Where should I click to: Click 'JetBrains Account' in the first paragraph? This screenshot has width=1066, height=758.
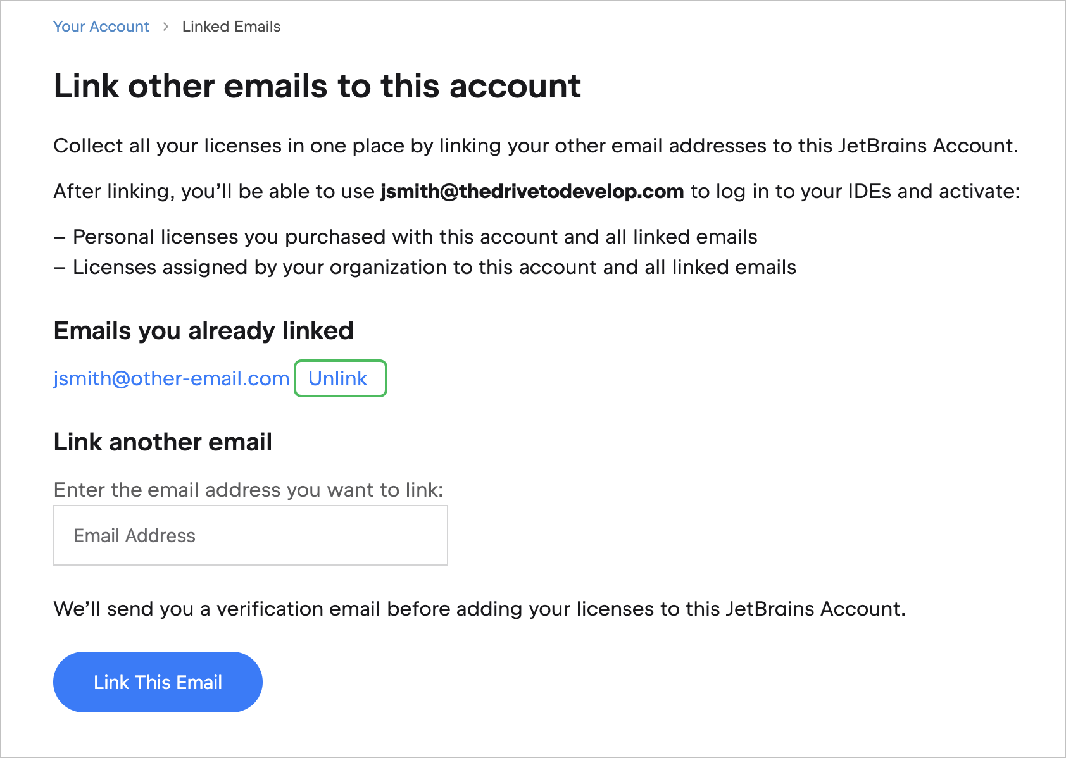coord(926,146)
